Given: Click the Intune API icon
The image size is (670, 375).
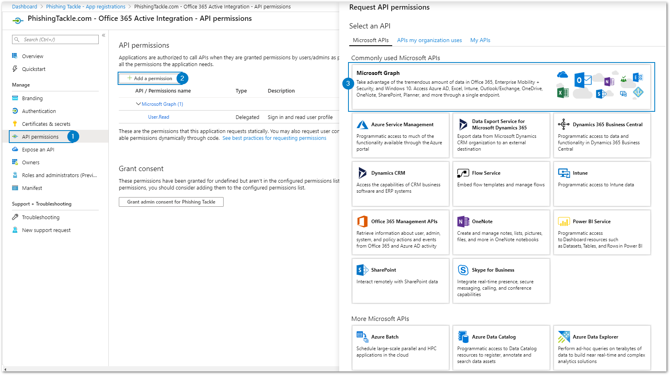Looking at the screenshot, I should coord(564,173).
